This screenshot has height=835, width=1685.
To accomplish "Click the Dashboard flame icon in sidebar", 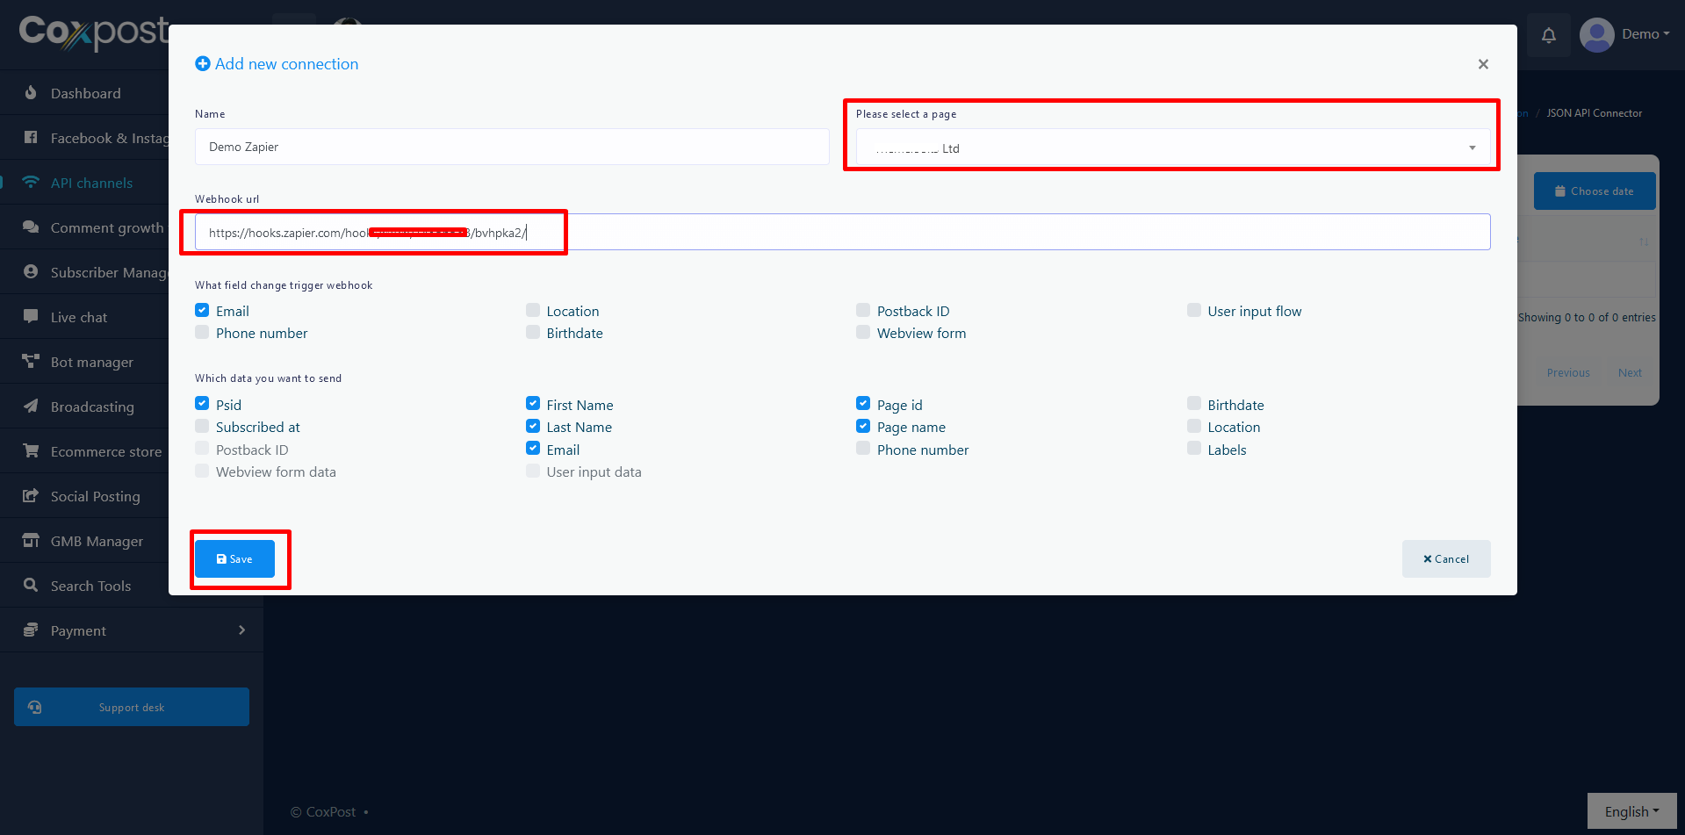I will tap(31, 93).
